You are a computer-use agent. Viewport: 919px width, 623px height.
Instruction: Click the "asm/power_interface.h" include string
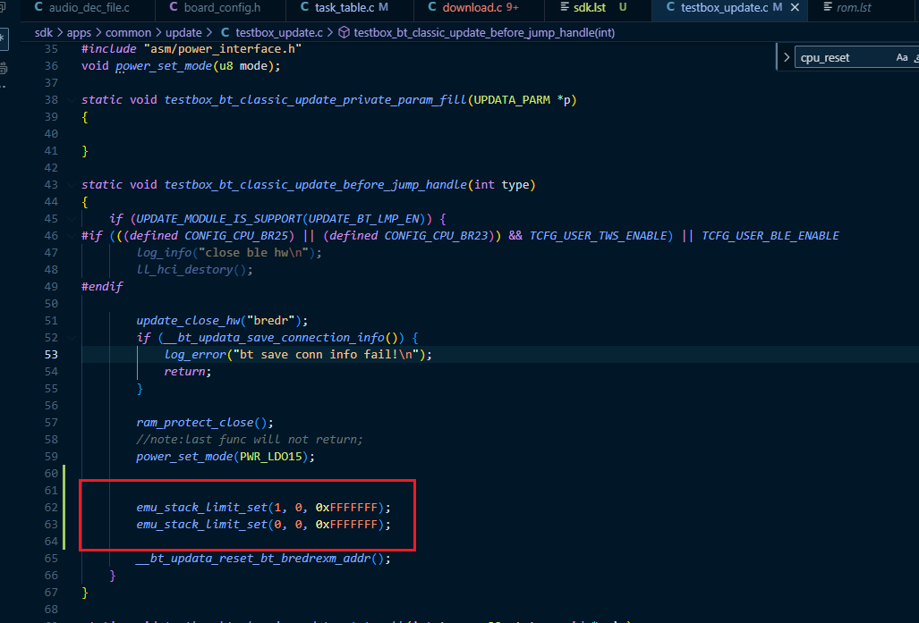coord(223,49)
